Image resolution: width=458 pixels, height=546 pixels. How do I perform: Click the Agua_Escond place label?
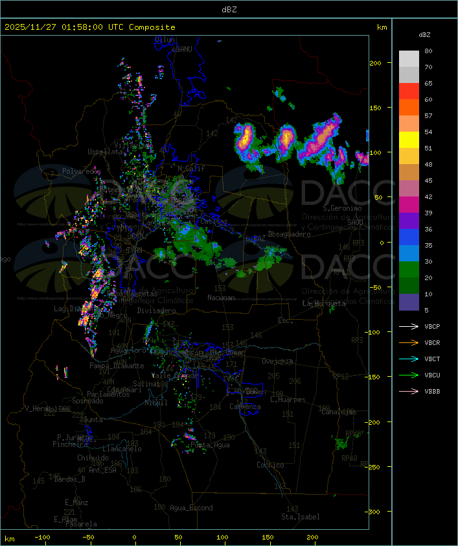pyautogui.click(x=191, y=508)
